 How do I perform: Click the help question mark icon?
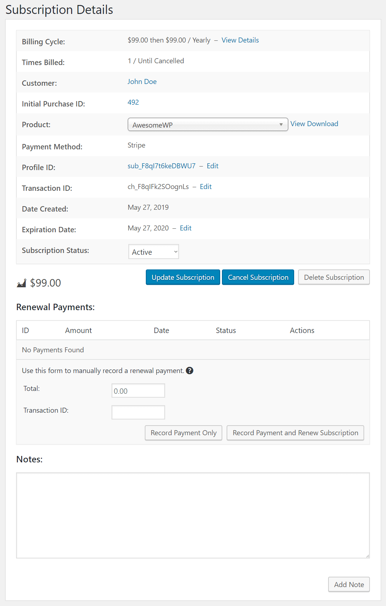click(x=190, y=371)
